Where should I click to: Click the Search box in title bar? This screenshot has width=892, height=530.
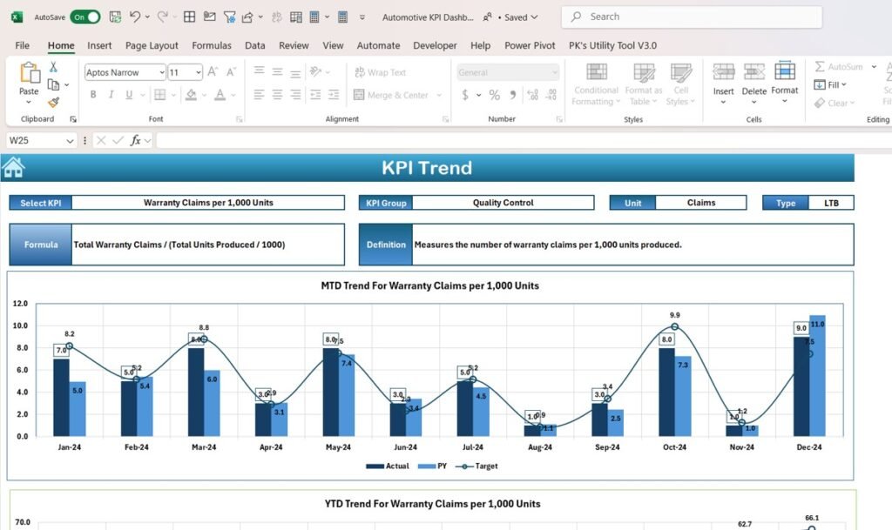pyautogui.click(x=692, y=17)
